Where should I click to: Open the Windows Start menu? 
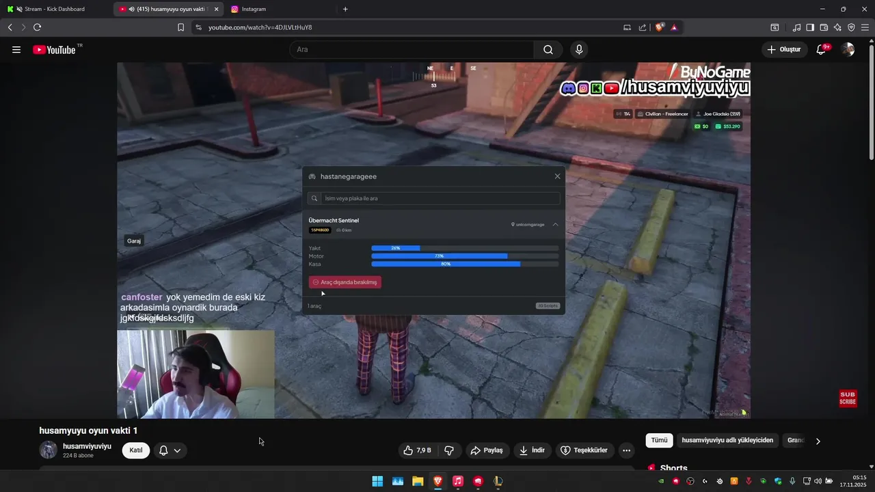[x=377, y=482]
